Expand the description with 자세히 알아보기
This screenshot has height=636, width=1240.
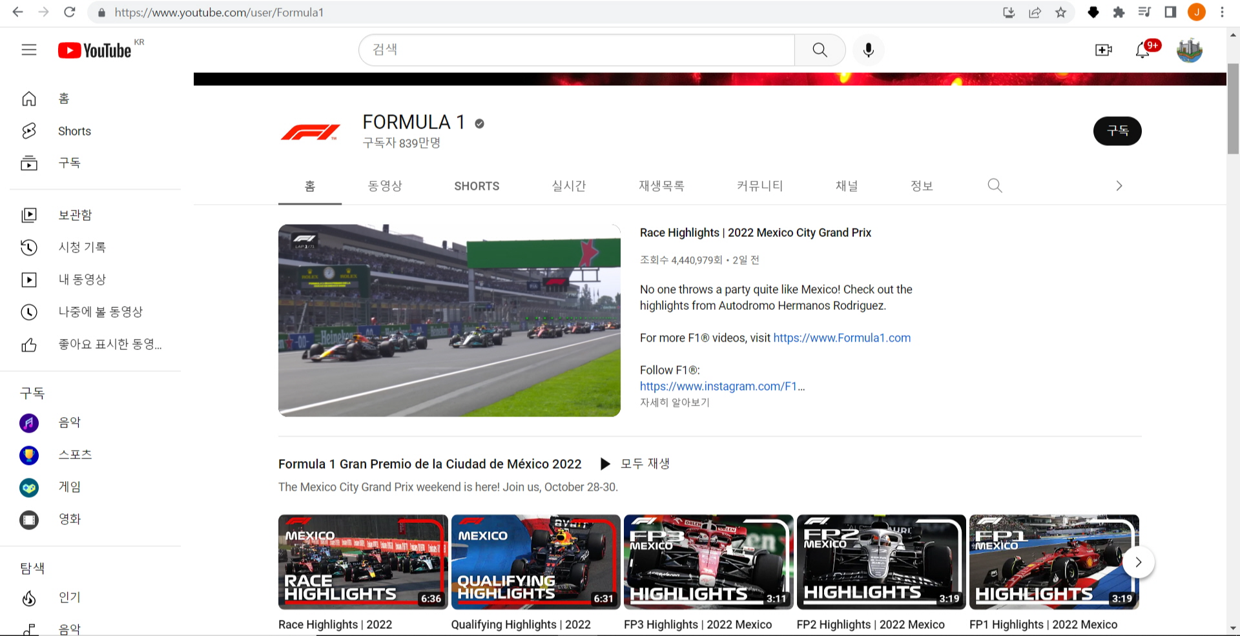[674, 402]
